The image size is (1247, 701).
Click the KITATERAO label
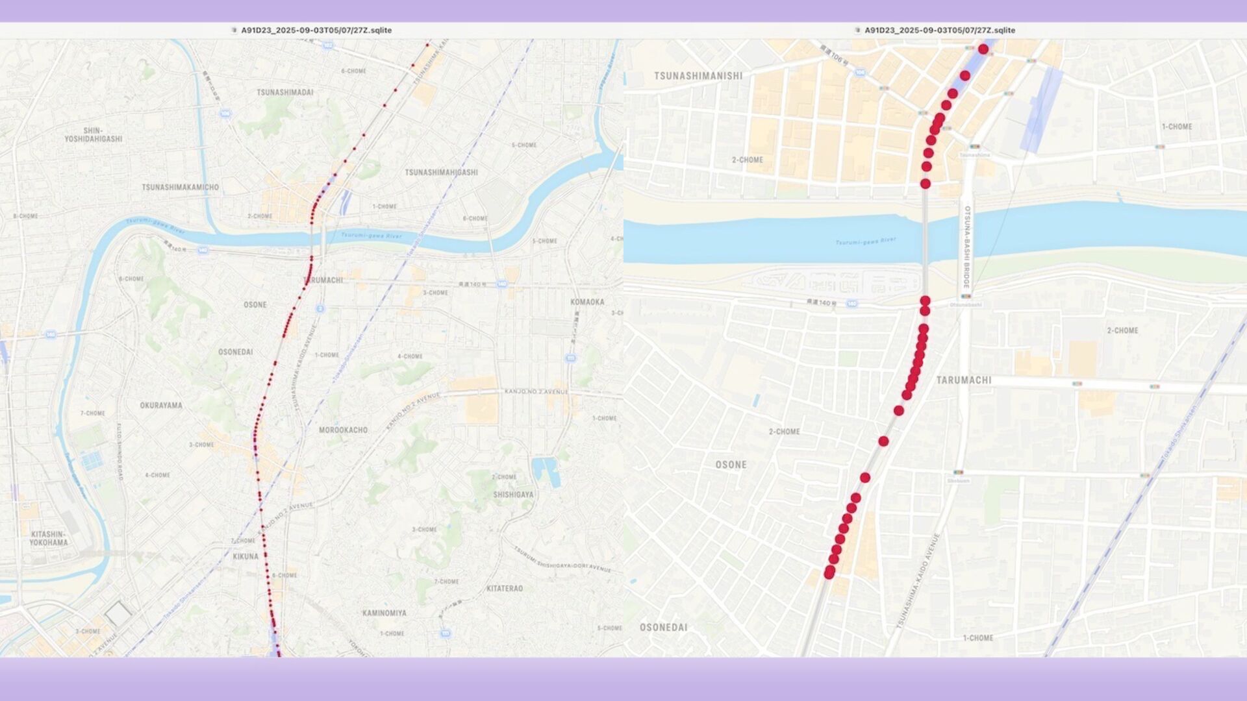pos(505,588)
